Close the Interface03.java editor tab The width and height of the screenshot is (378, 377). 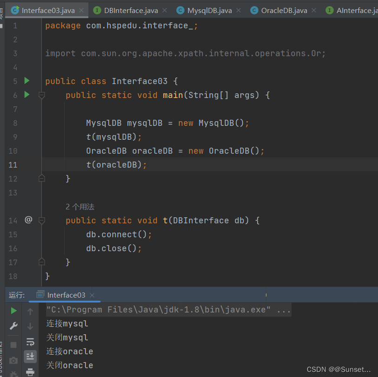pyautogui.click(x=81, y=10)
